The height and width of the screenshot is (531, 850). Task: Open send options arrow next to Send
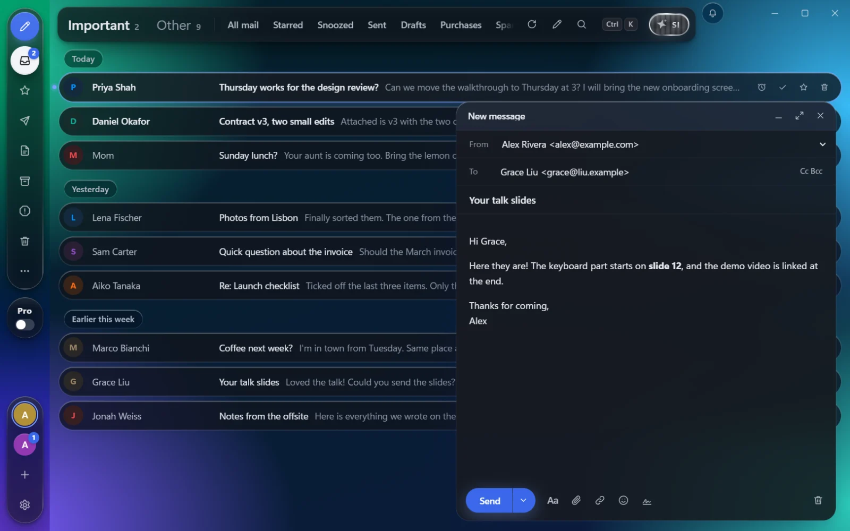(524, 500)
